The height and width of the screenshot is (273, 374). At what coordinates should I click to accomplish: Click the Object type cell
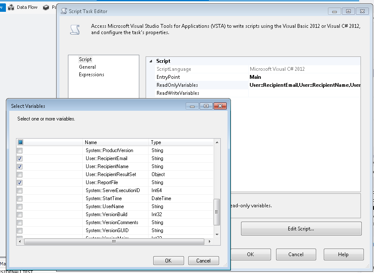pyautogui.click(x=158, y=174)
